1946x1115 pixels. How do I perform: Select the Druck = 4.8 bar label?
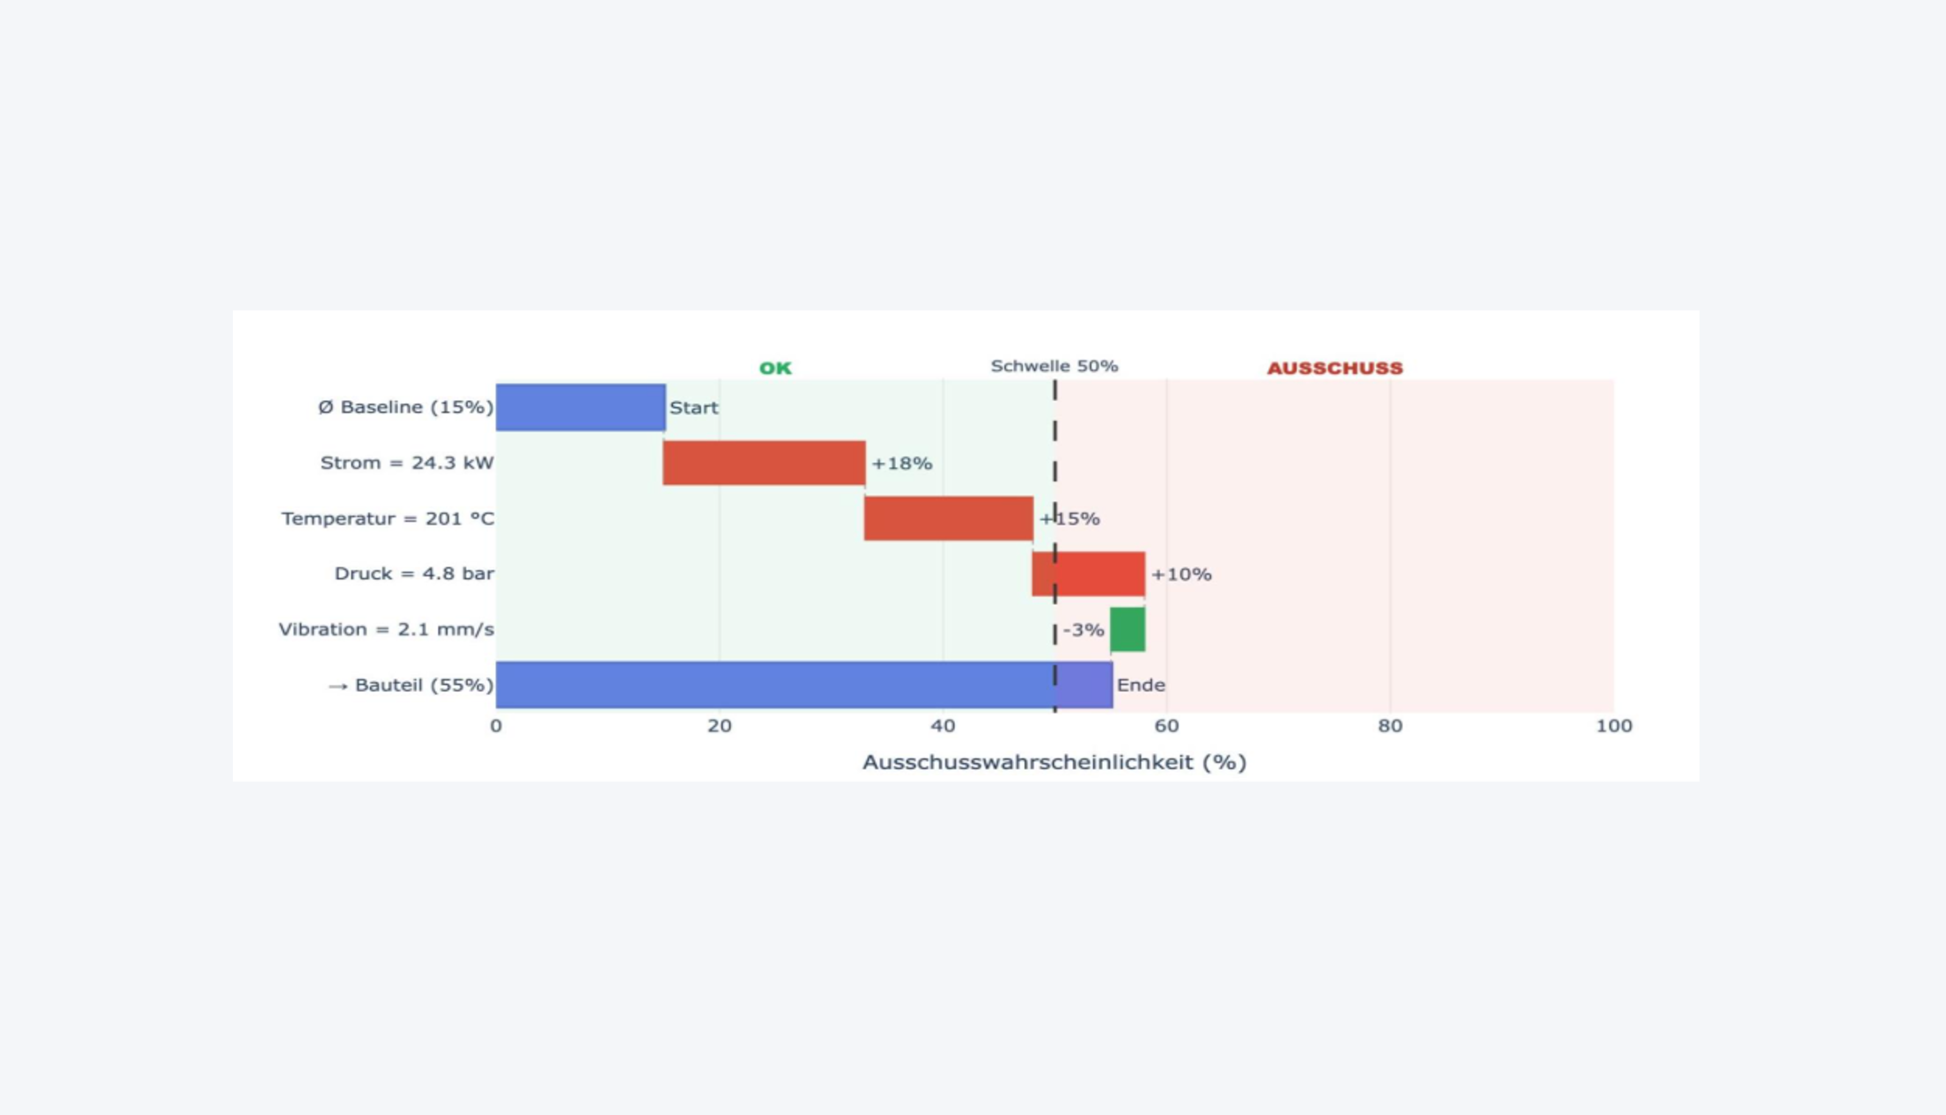[414, 573]
